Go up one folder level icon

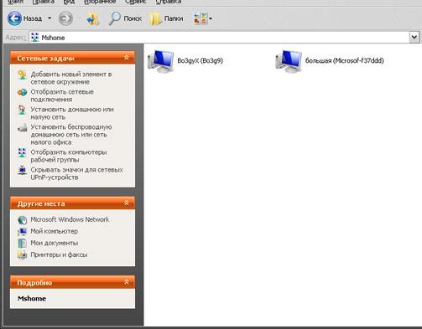(93, 18)
